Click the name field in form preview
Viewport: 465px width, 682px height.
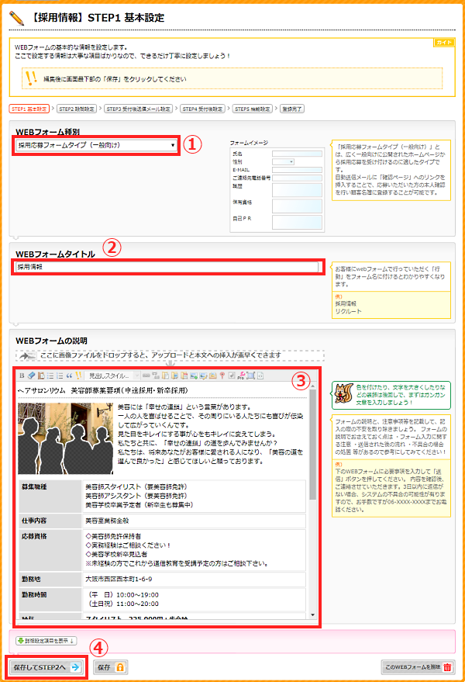click(298, 154)
